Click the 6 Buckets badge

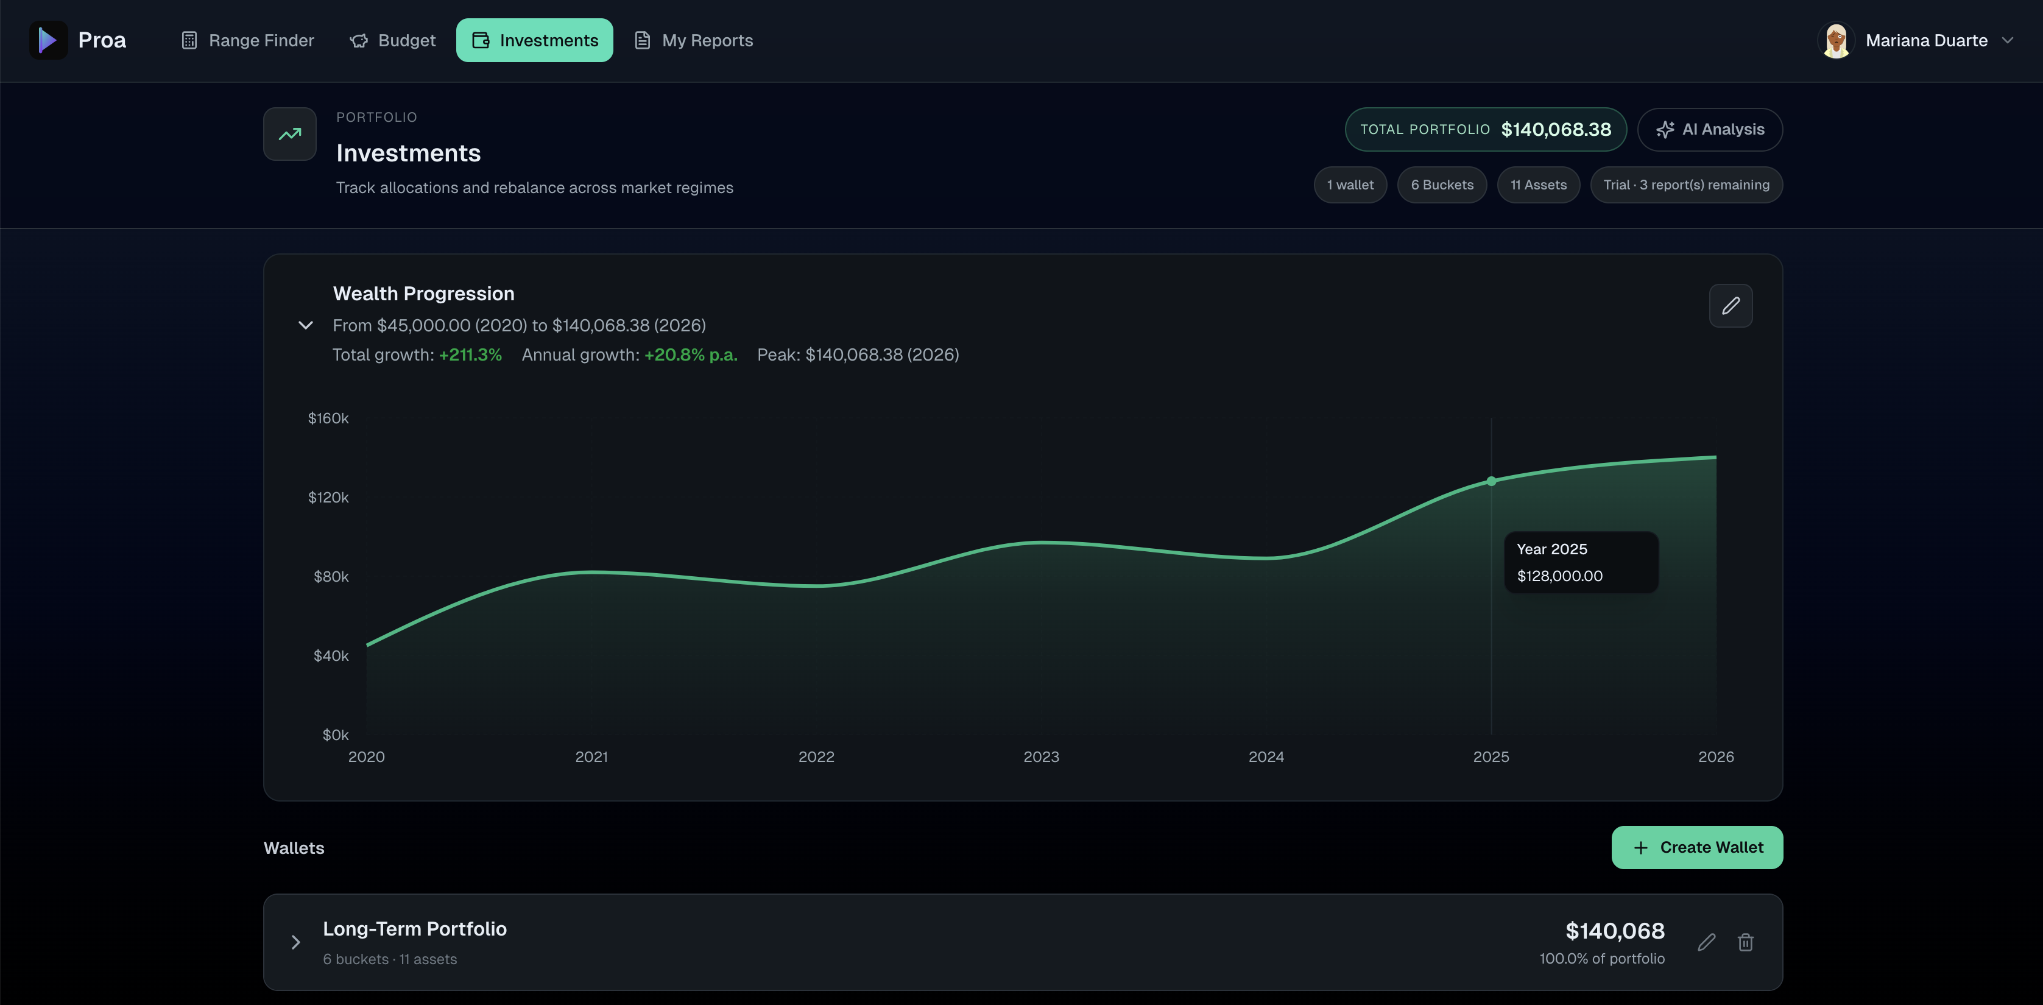[1441, 185]
